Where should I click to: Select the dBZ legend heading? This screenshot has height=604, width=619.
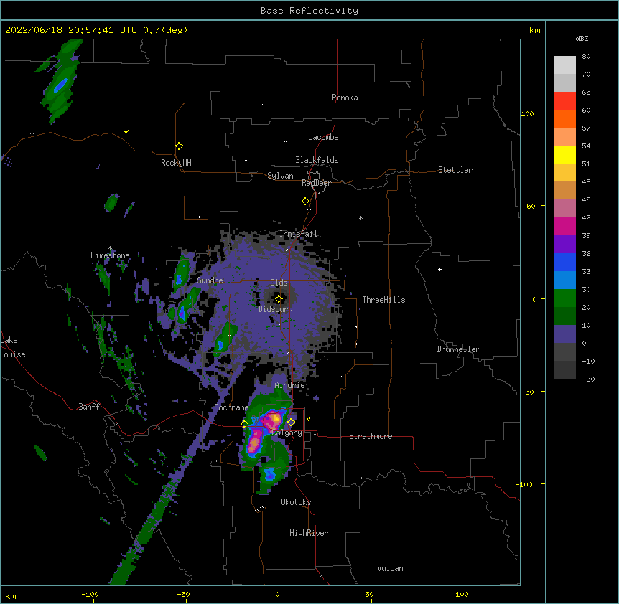[582, 39]
